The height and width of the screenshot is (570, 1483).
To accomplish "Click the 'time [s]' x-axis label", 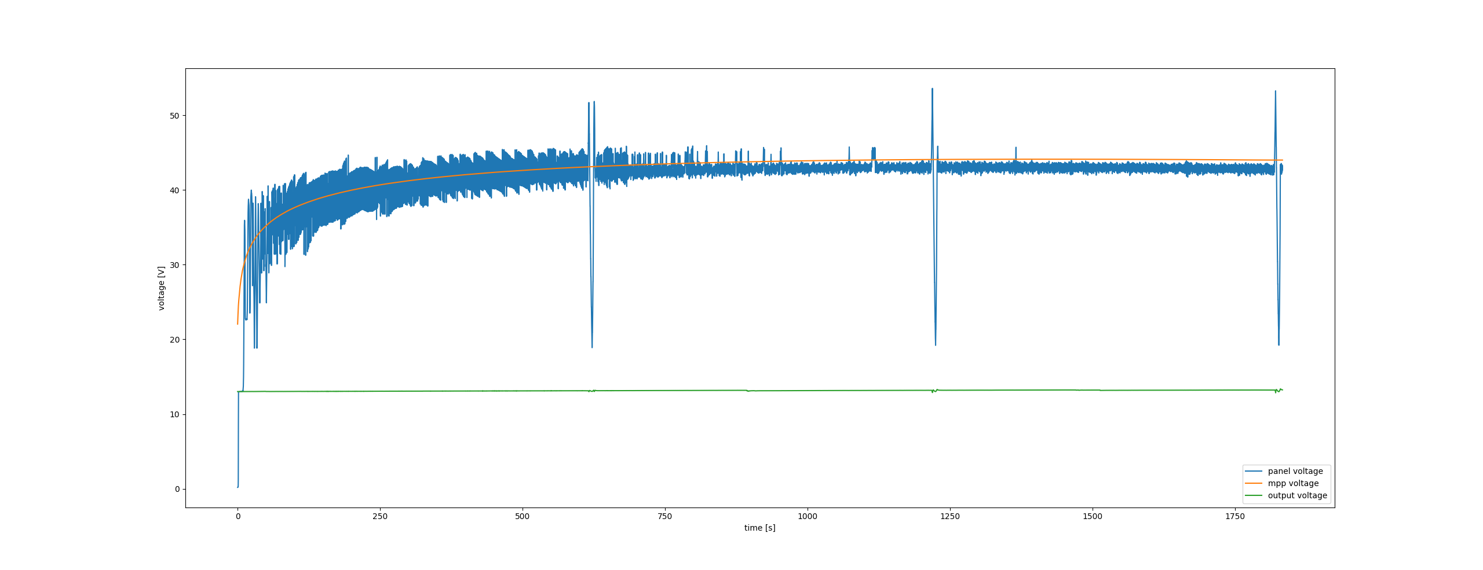I will point(759,528).
